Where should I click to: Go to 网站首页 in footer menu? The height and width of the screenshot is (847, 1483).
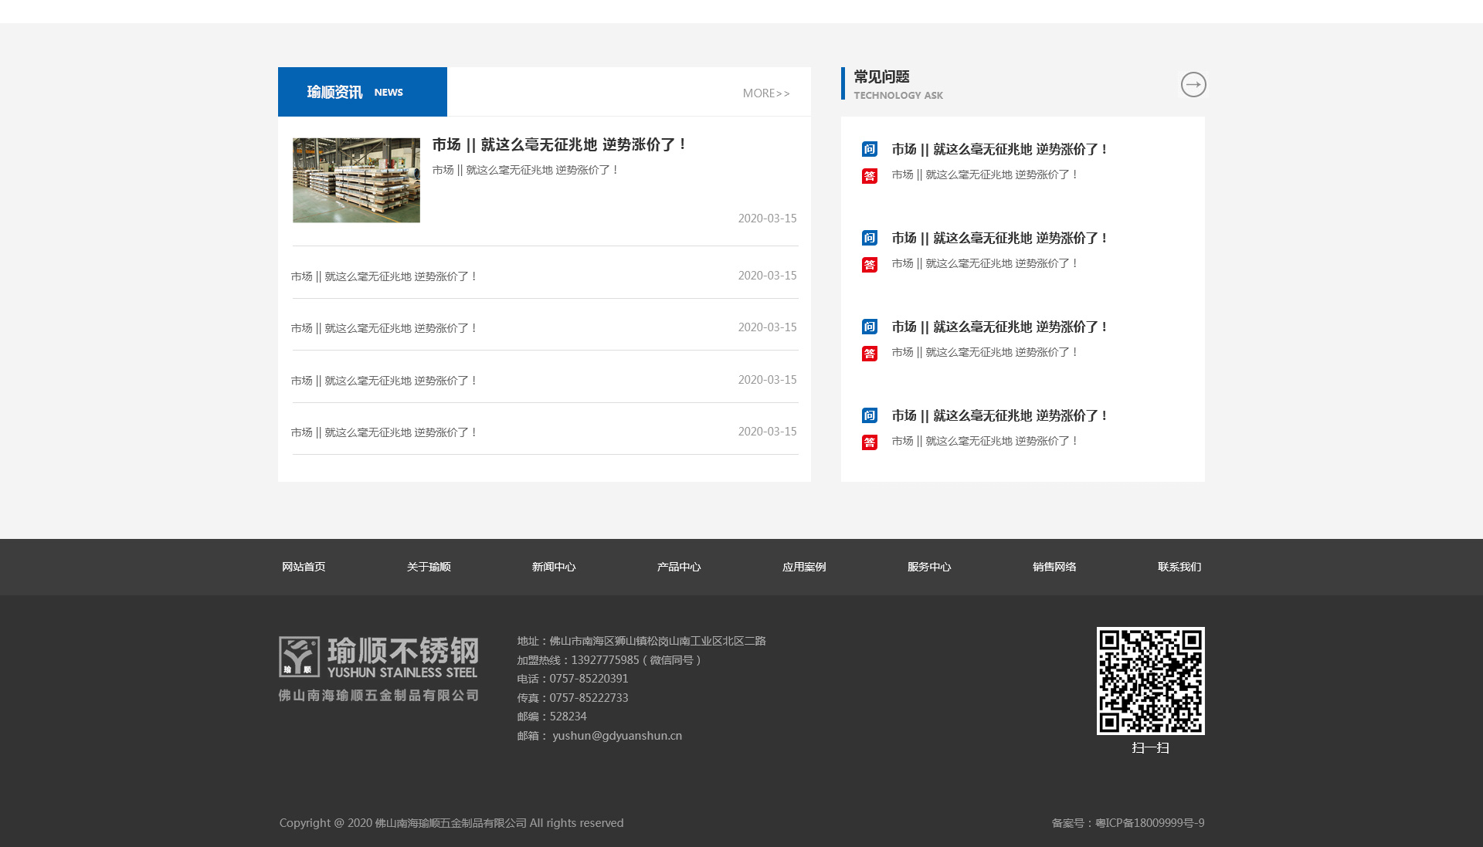(x=304, y=567)
